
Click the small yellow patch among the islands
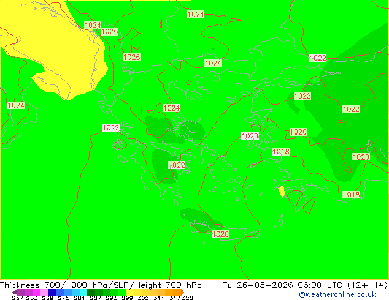[282, 192]
